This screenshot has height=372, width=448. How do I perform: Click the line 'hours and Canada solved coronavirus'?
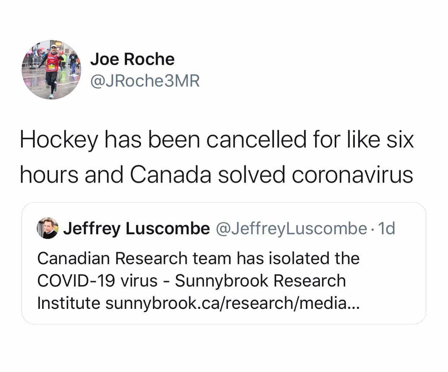coord(217,175)
